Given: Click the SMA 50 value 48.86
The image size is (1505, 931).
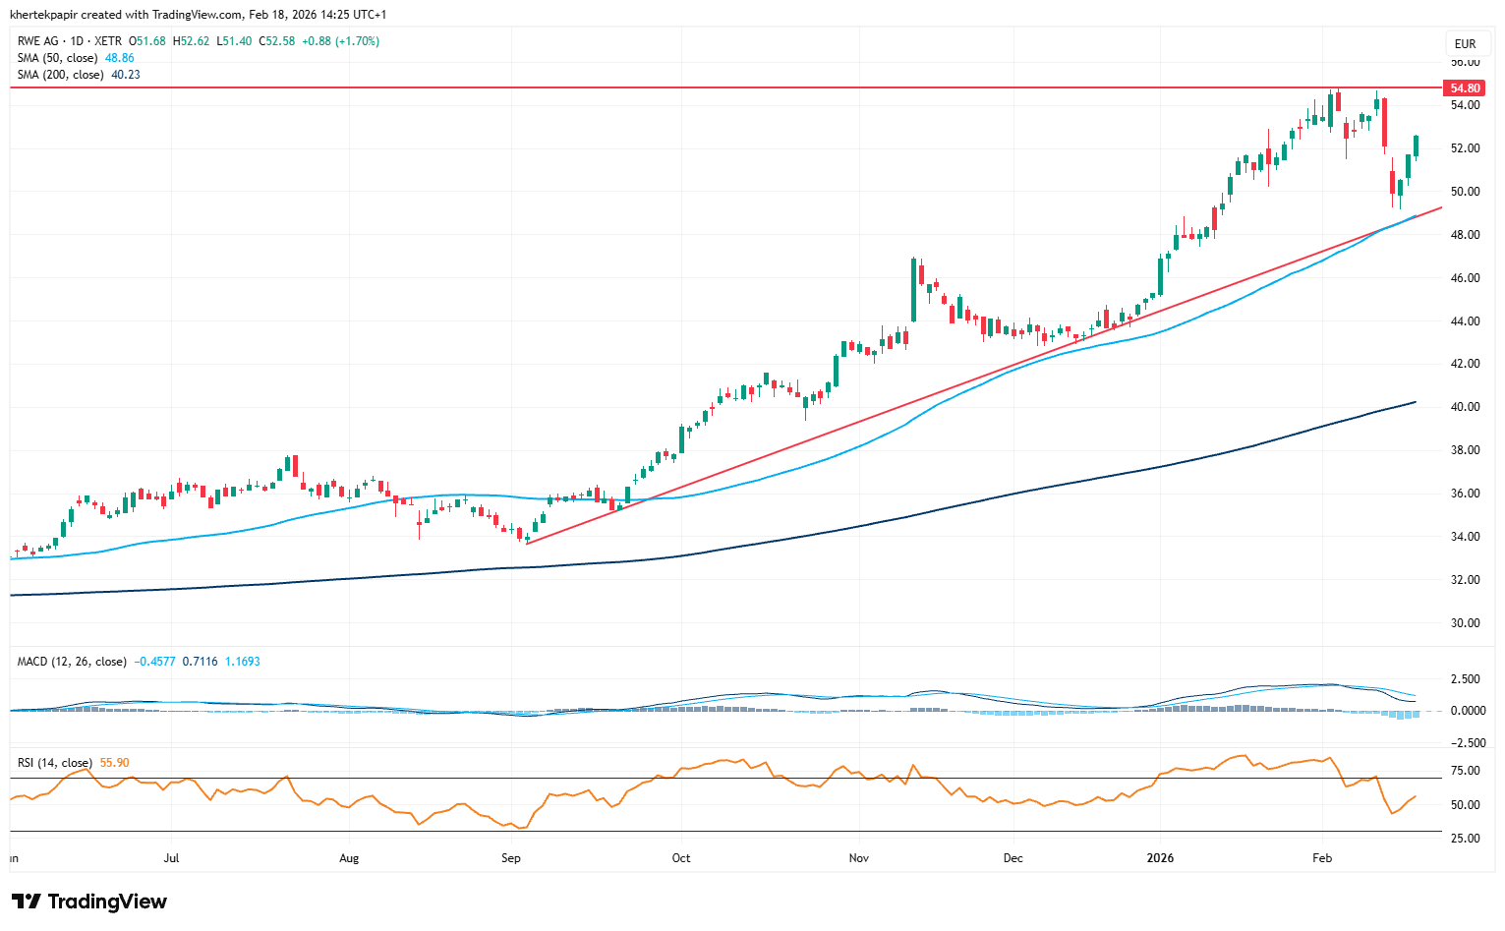Looking at the screenshot, I should [120, 58].
